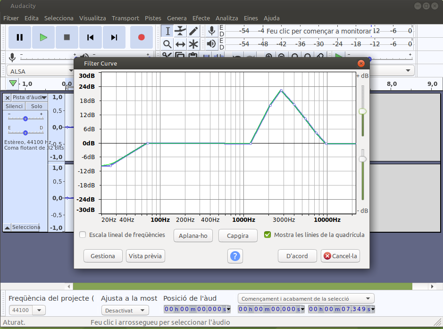Adjust the track pan E/D slider

[x=25, y=133]
